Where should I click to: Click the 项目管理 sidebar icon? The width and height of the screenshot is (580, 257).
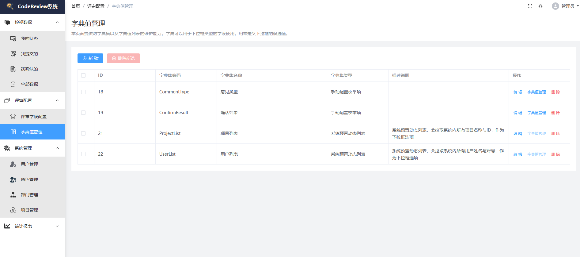[13, 210]
